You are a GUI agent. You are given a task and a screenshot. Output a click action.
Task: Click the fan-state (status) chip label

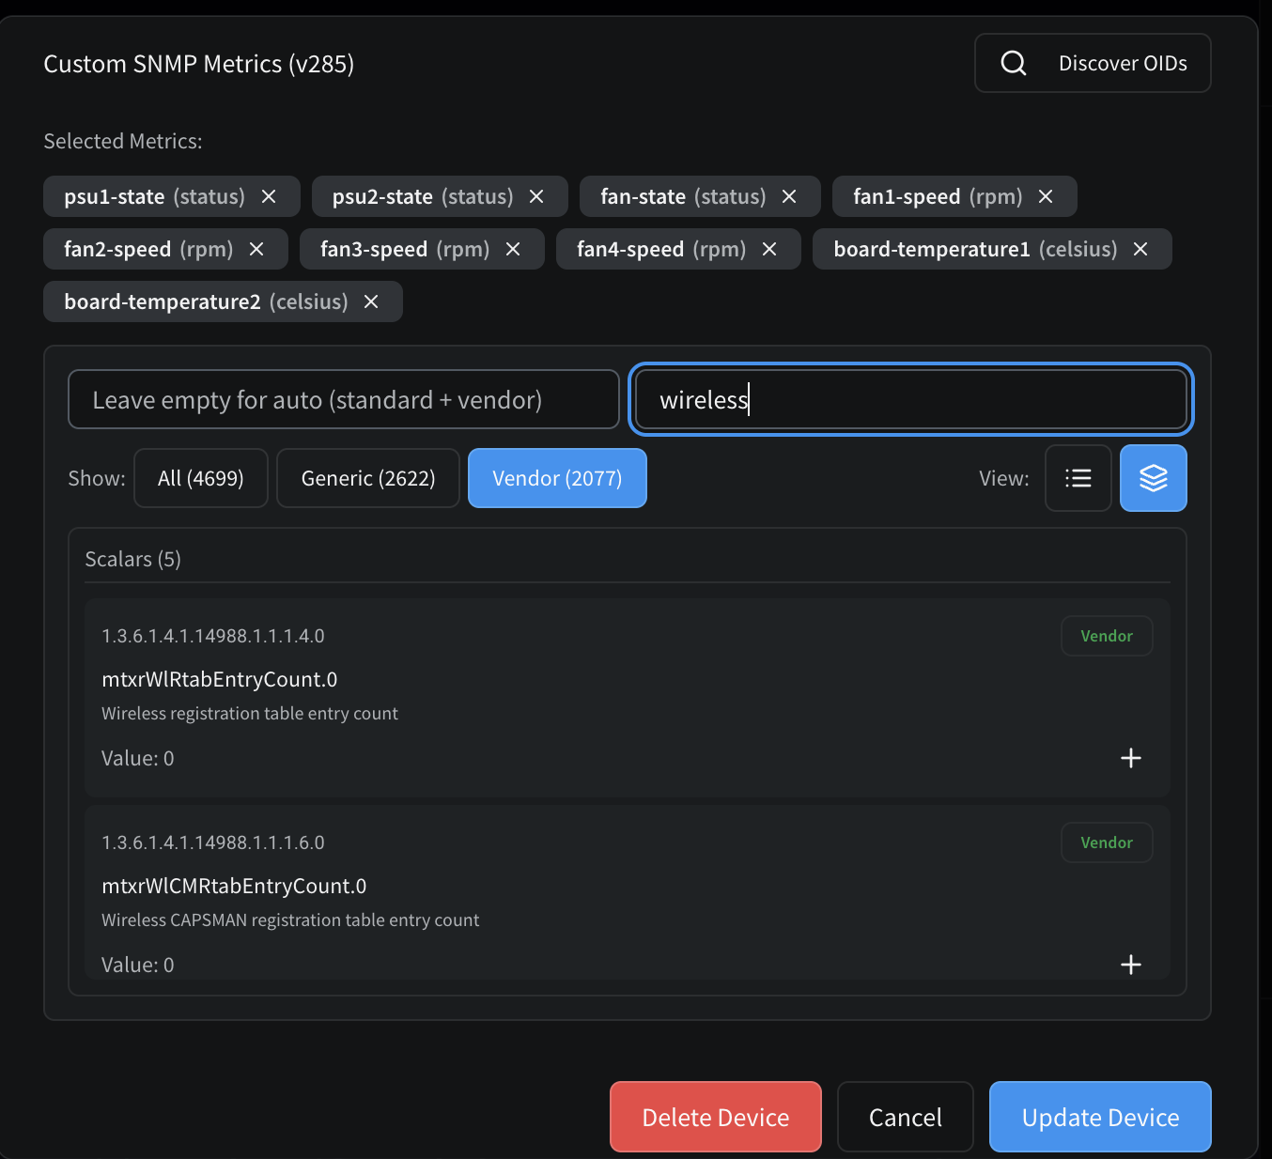coord(683,196)
